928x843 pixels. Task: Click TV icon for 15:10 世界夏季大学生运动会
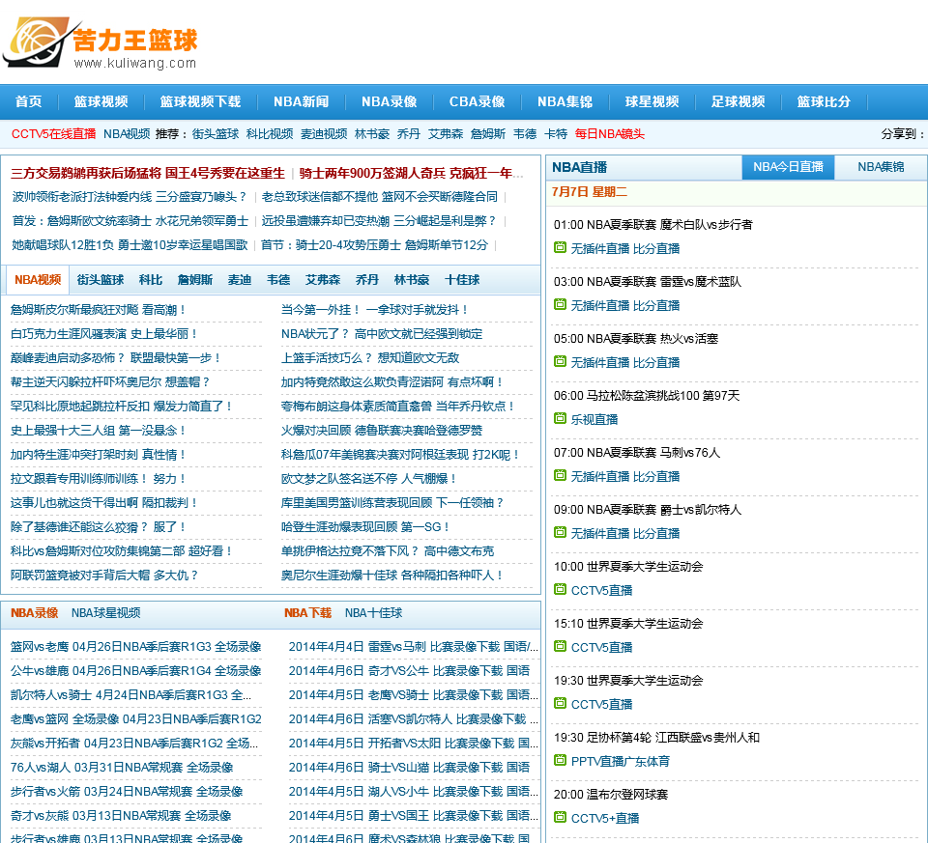[560, 646]
